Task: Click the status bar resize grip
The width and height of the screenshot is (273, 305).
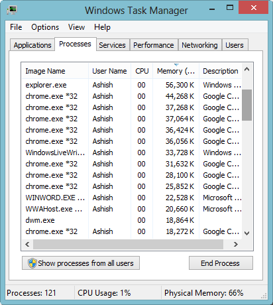Action: [264, 296]
